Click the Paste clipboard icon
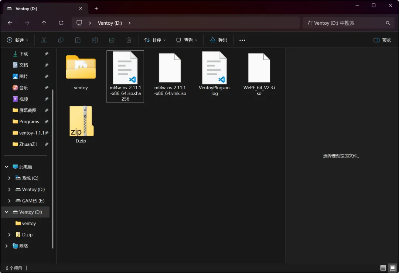Screen dimensions: 399x273 pos(78,40)
